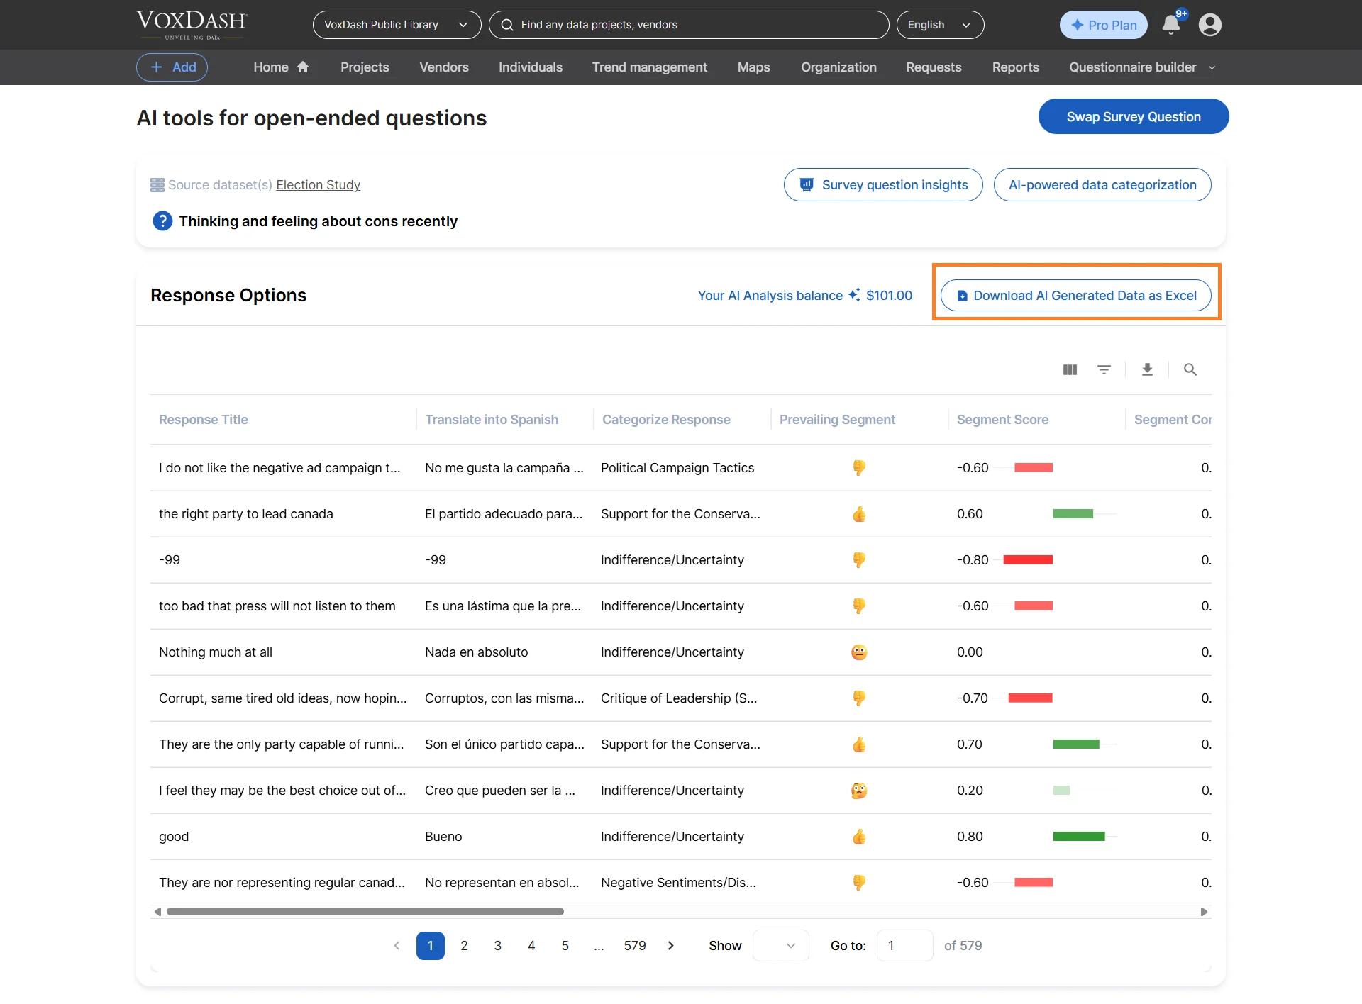The image size is (1362, 1004).
Task: Click the $101.00 AI balance amount
Action: pos(889,295)
